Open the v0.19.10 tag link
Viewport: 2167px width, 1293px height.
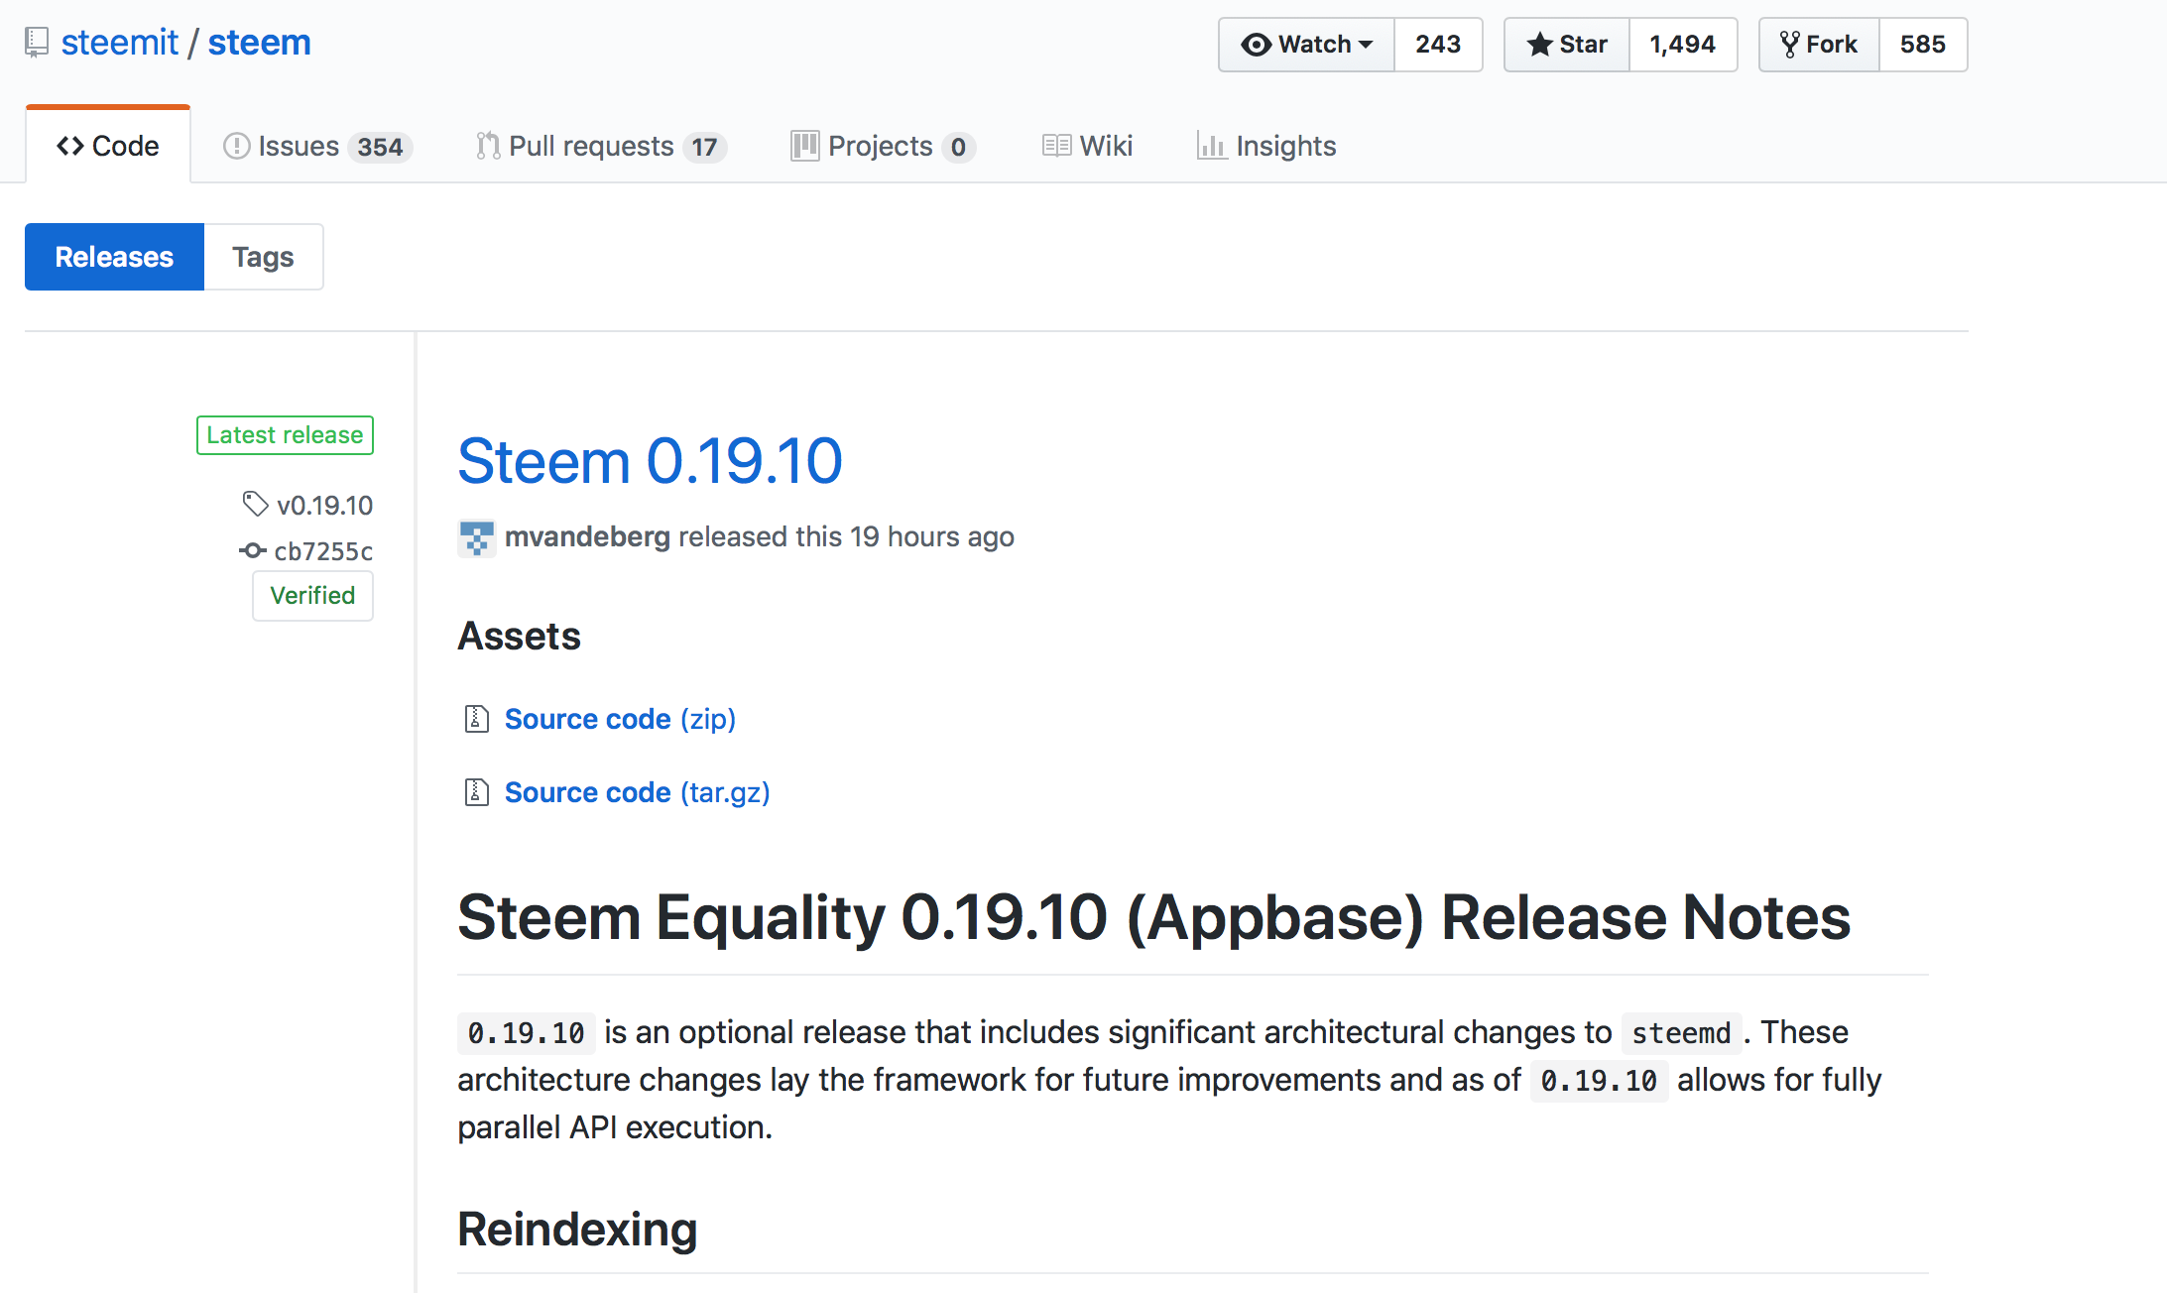coord(324,506)
